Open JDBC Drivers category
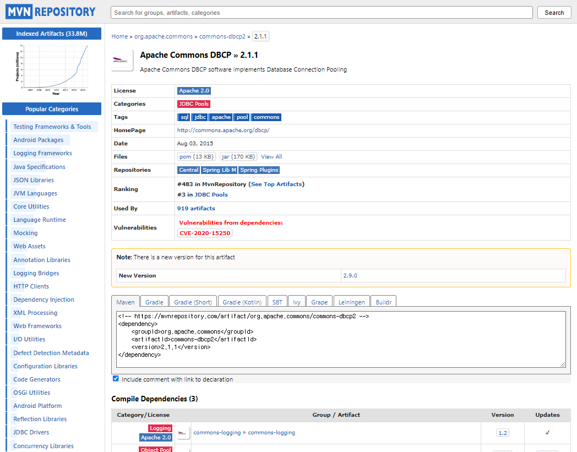The image size is (577, 452). 31,433
